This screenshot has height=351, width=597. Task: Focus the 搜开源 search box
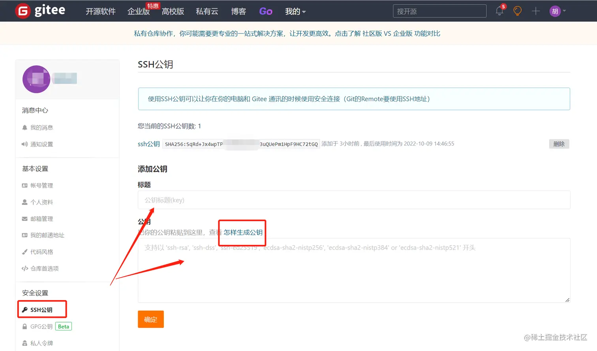(439, 11)
